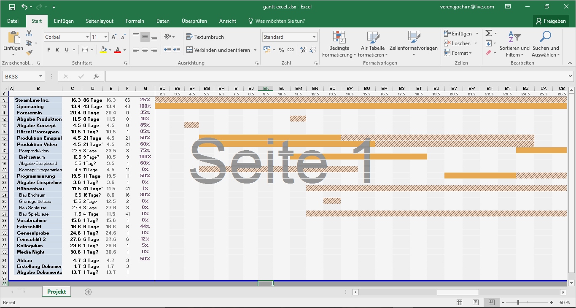
Task: Toggle center text alignment
Action: tap(145, 50)
